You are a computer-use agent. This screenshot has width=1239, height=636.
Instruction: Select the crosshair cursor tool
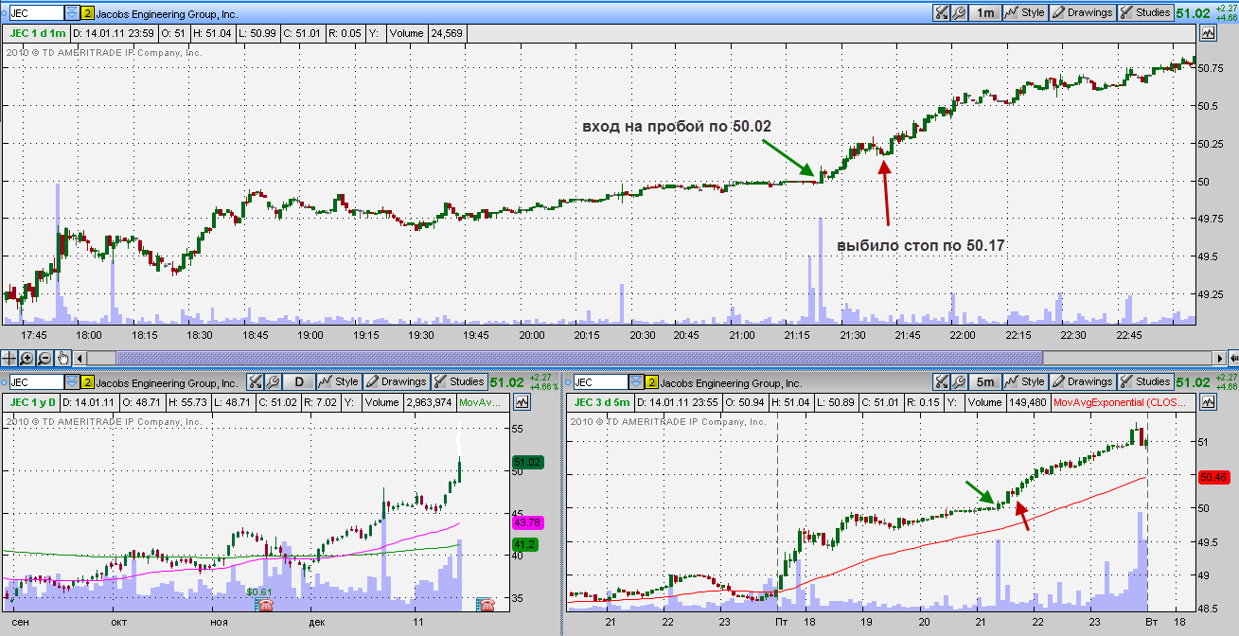click(9, 358)
